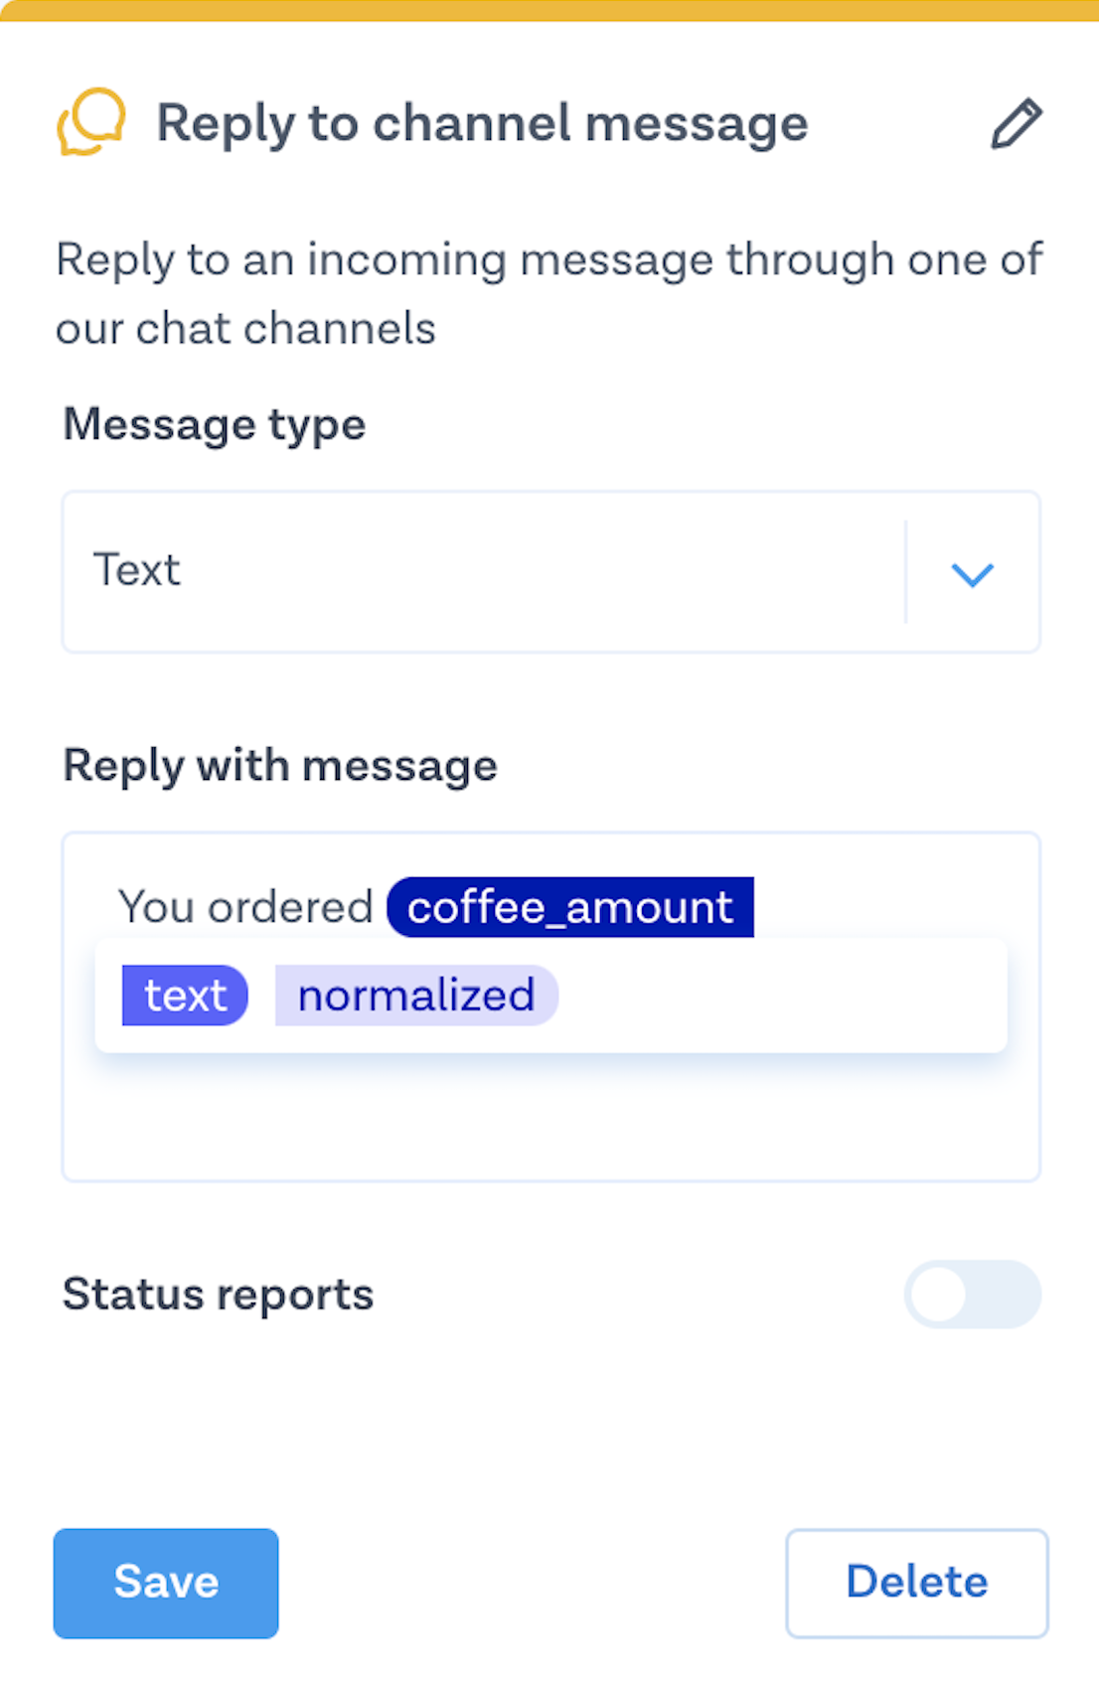The height and width of the screenshot is (1687, 1099).
Task: Click the pencil edit icon
Action: (1017, 124)
